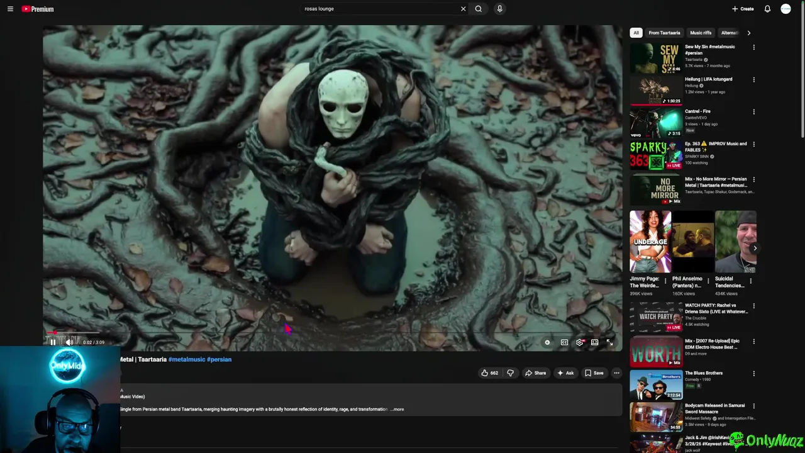Show more filter chips with right arrow
Image resolution: width=805 pixels, height=453 pixels.
pyautogui.click(x=748, y=33)
